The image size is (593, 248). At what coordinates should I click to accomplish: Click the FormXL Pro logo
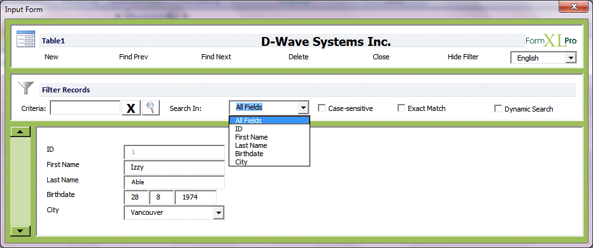(551, 41)
